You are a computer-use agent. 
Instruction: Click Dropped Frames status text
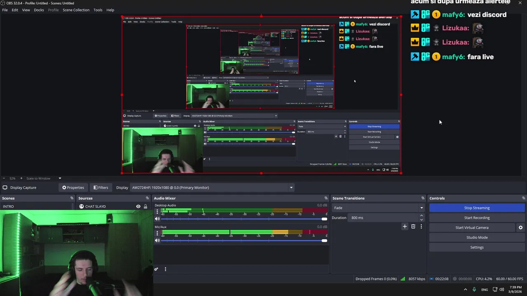[x=376, y=279]
